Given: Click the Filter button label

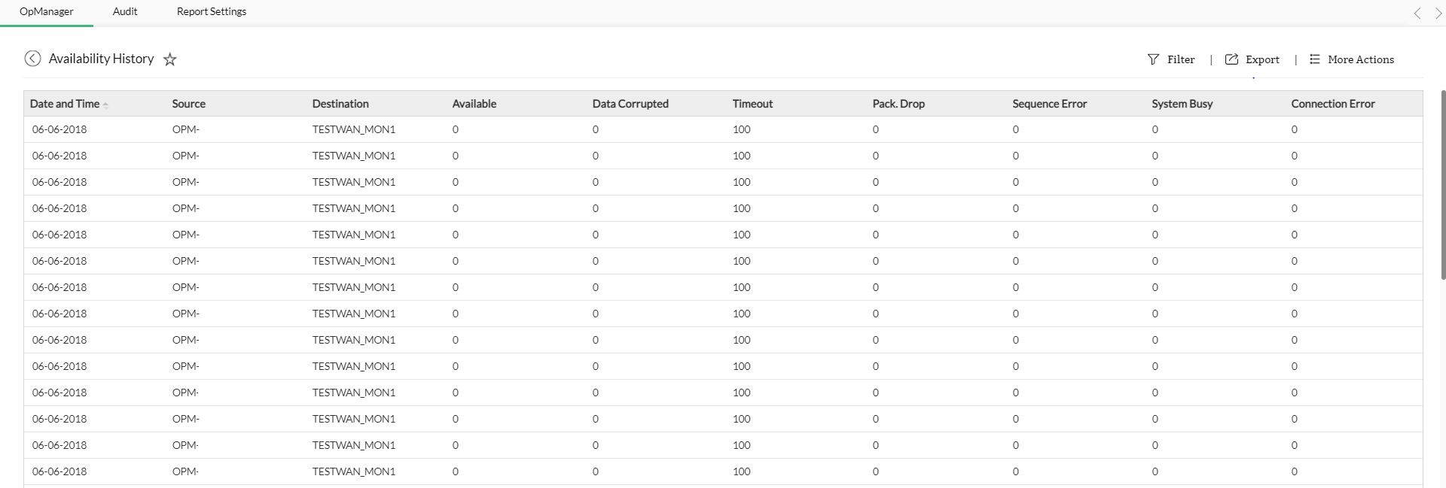Looking at the screenshot, I should tap(1181, 59).
